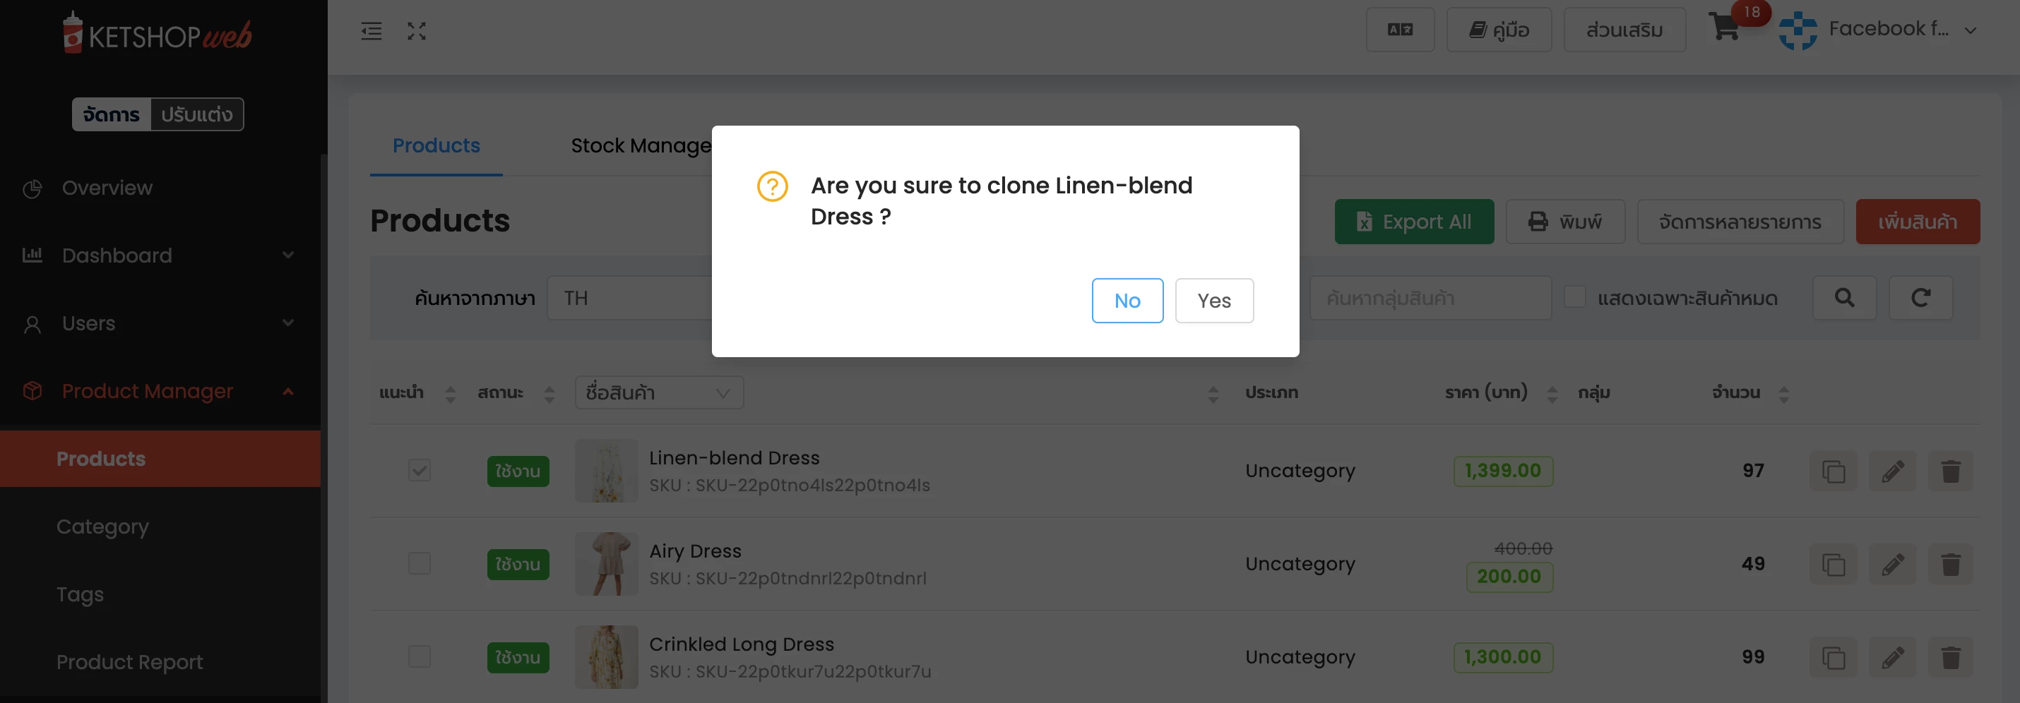The image size is (2020, 703).
Task: Toggle ใช้งาน status for Crinkled Long Dress
Action: tap(518, 658)
